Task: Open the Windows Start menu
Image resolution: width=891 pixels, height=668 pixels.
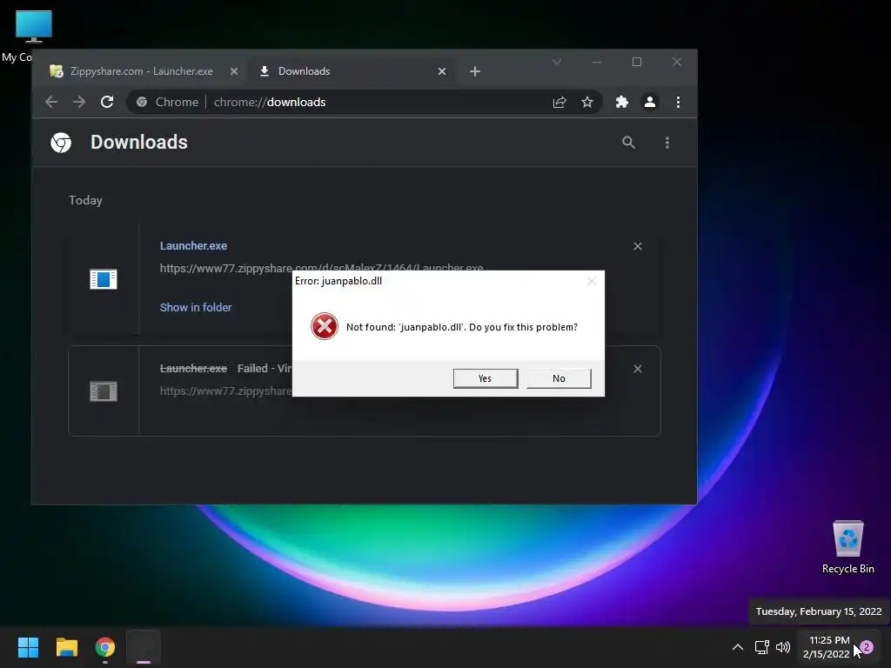Action: point(28,647)
